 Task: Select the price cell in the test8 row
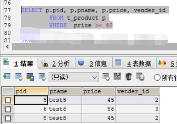pos(98,118)
